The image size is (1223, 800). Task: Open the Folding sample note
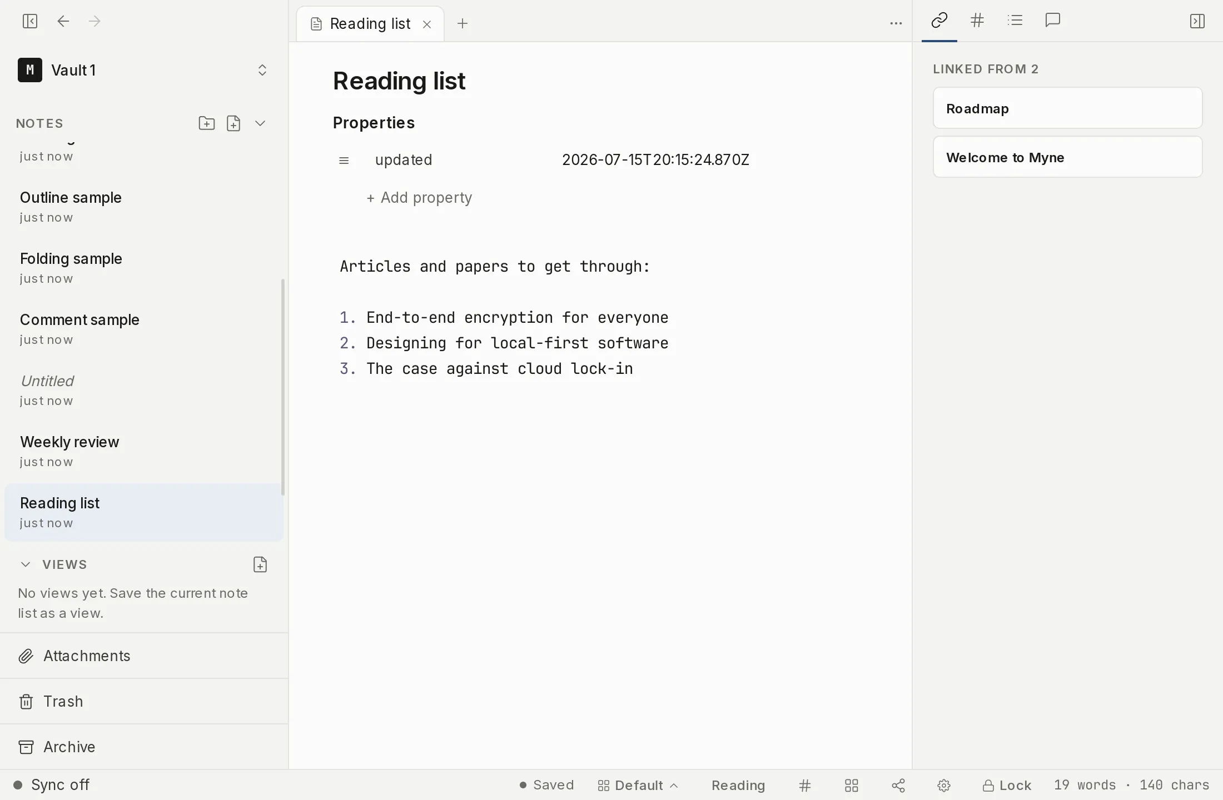(143, 268)
